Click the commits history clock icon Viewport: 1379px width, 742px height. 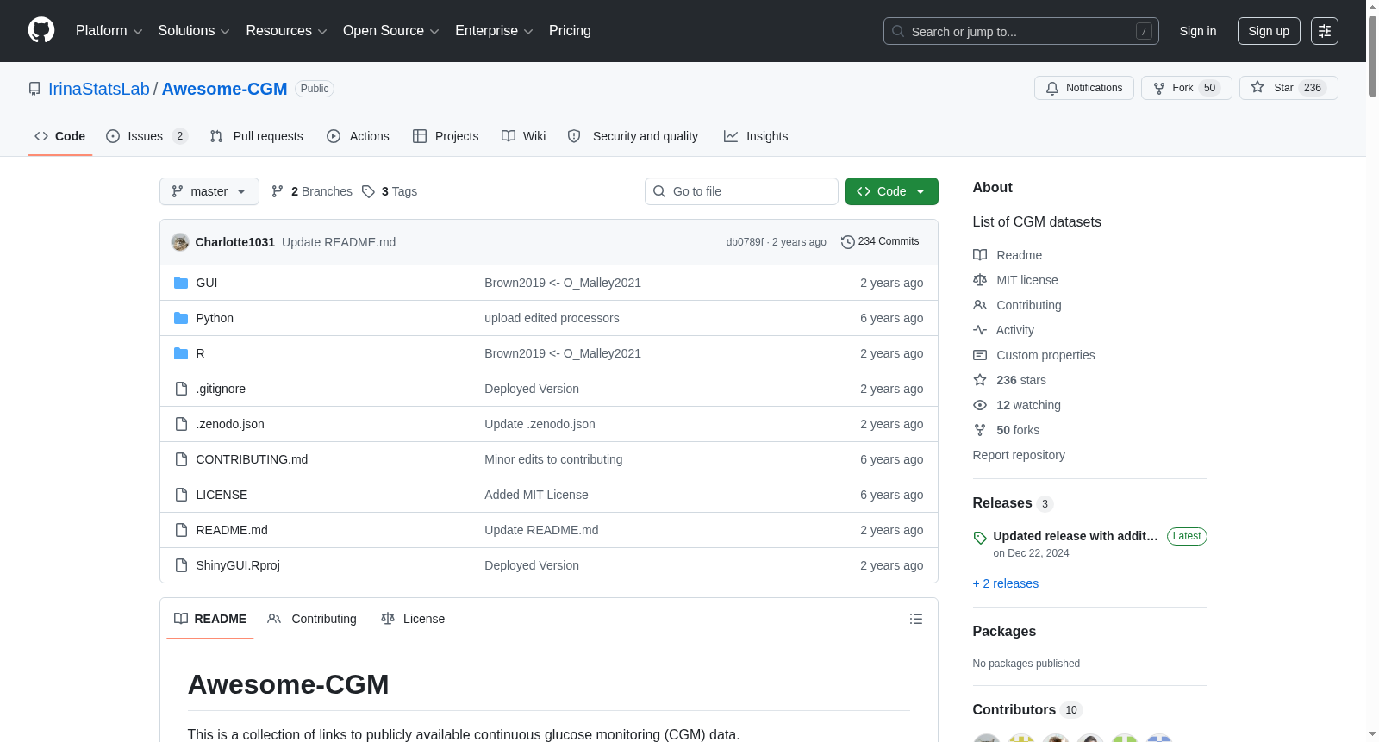pyautogui.click(x=847, y=242)
